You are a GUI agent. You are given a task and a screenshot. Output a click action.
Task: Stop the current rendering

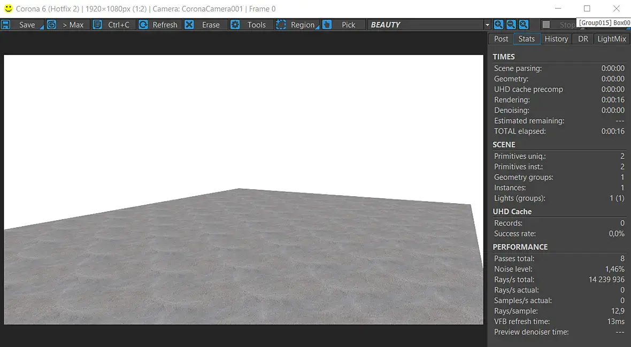coord(560,25)
